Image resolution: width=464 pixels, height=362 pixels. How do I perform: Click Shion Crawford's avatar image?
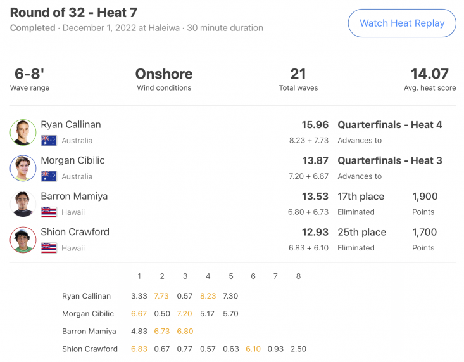pyautogui.click(x=23, y=240)
